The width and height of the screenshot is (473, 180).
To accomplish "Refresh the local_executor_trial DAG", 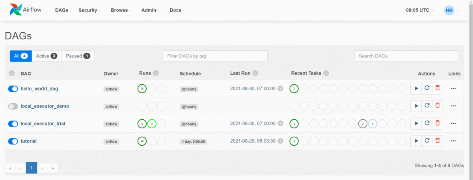I will click(x=427, y=123).
